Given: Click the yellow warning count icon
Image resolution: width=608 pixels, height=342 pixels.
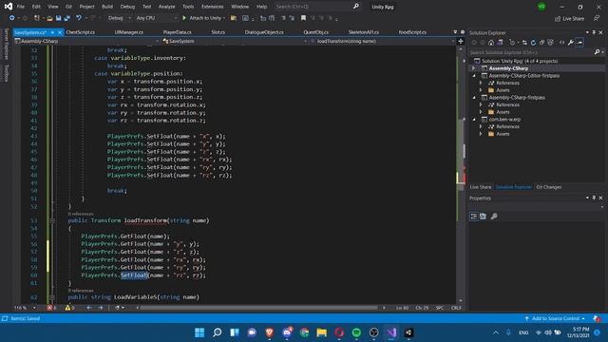Looking at the screenshot, I should 67,308.
